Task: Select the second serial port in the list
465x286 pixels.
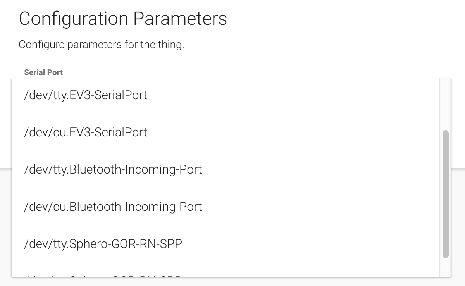Action: pos(86,133)
